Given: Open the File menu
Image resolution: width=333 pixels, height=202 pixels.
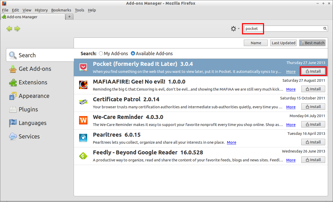Looking at the screenshot, I should [5, 10].
